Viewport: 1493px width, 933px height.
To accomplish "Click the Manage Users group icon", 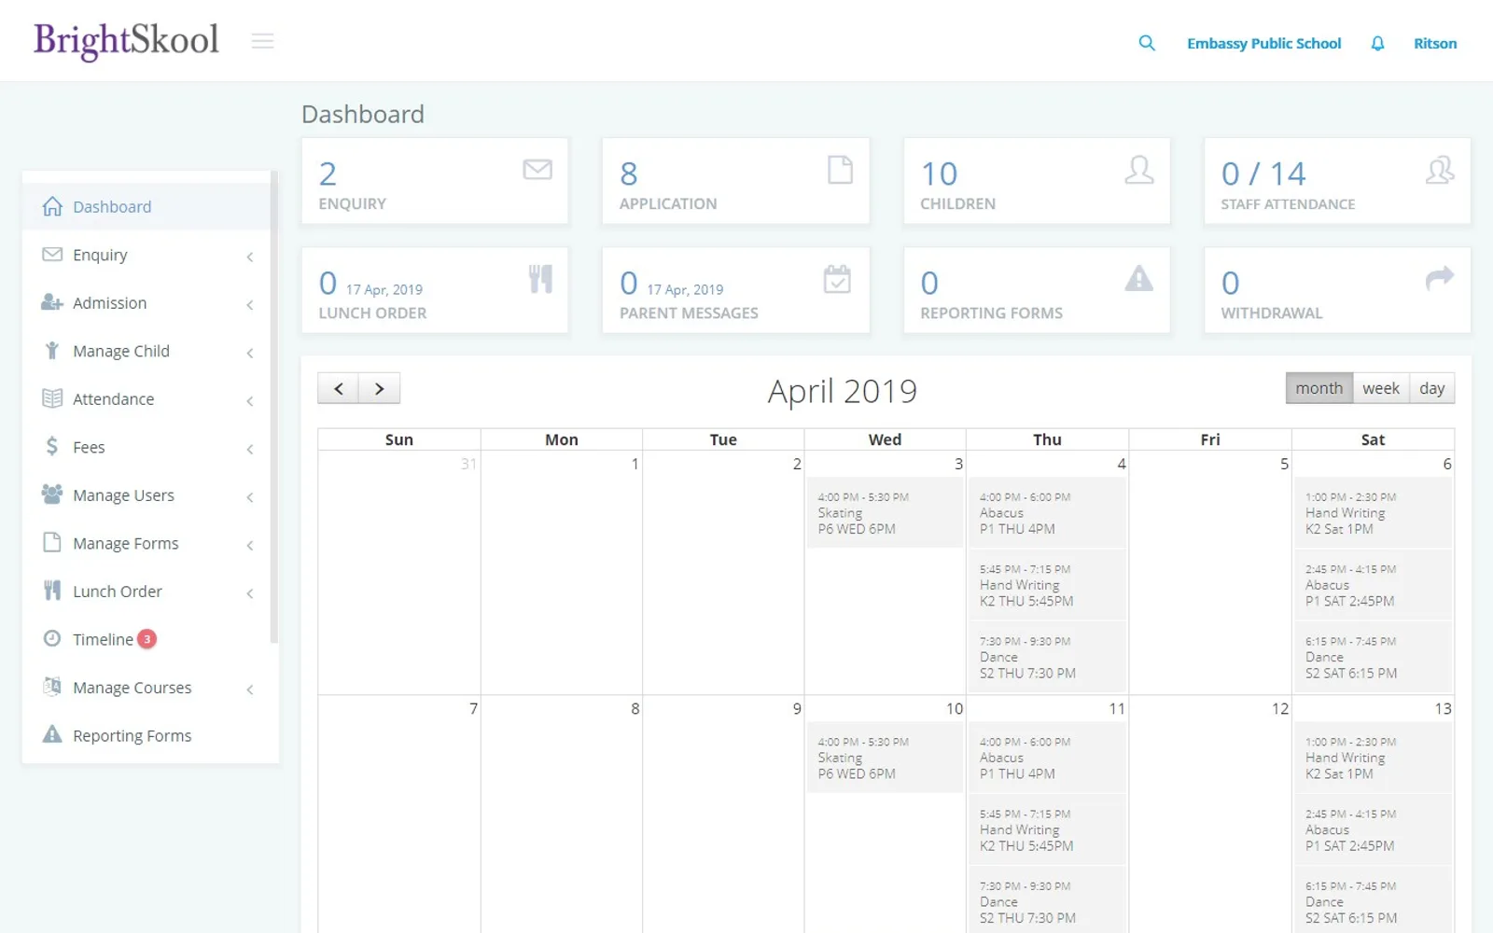I will pos(52,494).
